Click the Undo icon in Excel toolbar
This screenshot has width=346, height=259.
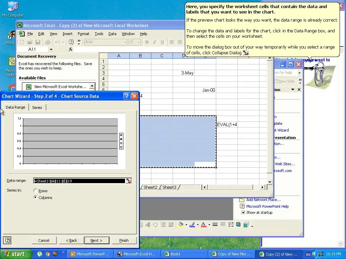point(57,42)
